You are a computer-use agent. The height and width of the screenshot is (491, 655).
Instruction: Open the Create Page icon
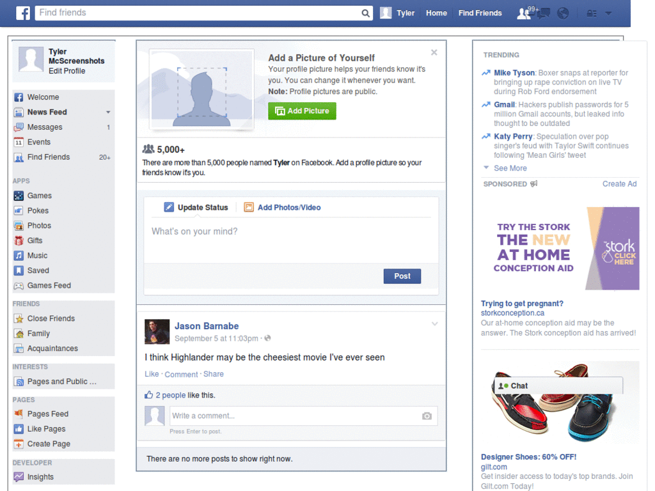(19, 444)
